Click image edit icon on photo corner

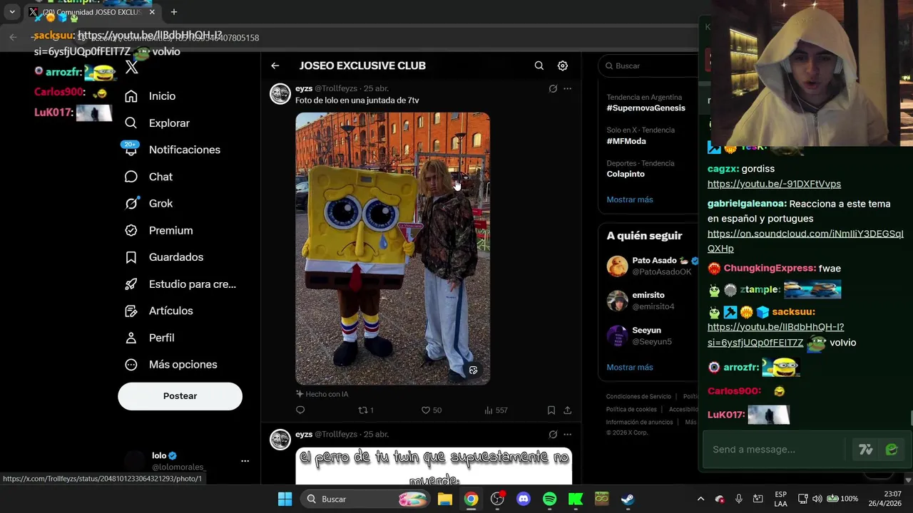click(x=473, y=370)
